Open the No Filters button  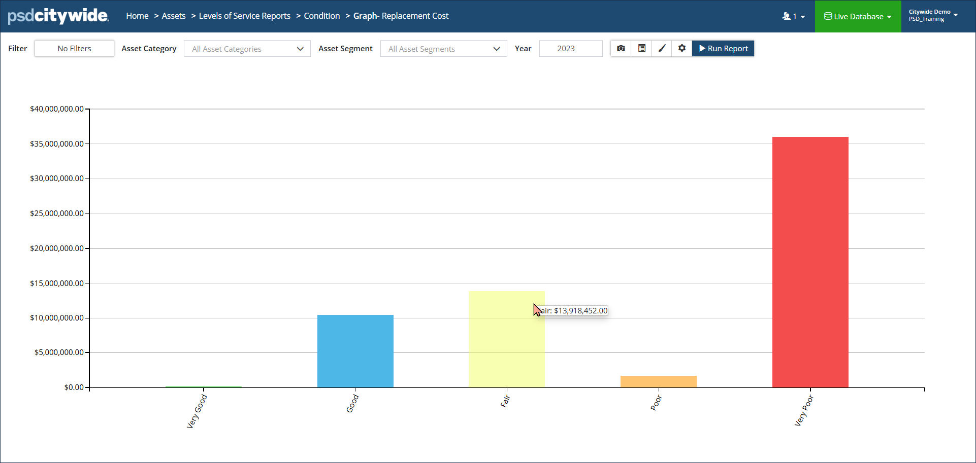74,49
